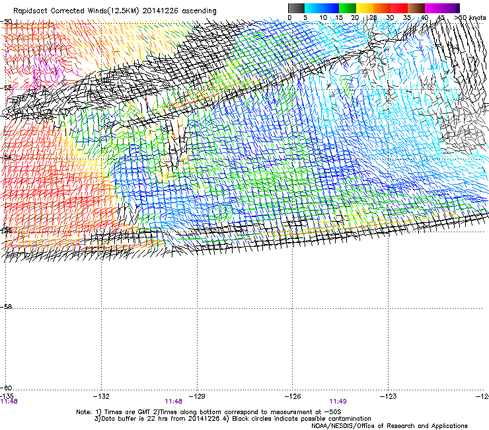This screenshot has width=489, height=430.
Task: Pick the brown 35-40 knots legend segment
Action: click(416, 8)
